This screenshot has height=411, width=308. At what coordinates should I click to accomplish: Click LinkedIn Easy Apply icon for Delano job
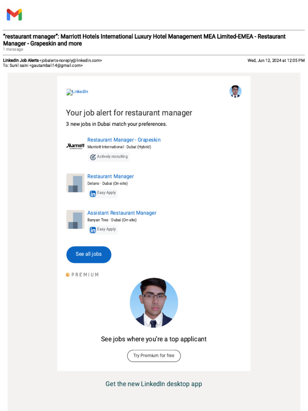(93, 193)
